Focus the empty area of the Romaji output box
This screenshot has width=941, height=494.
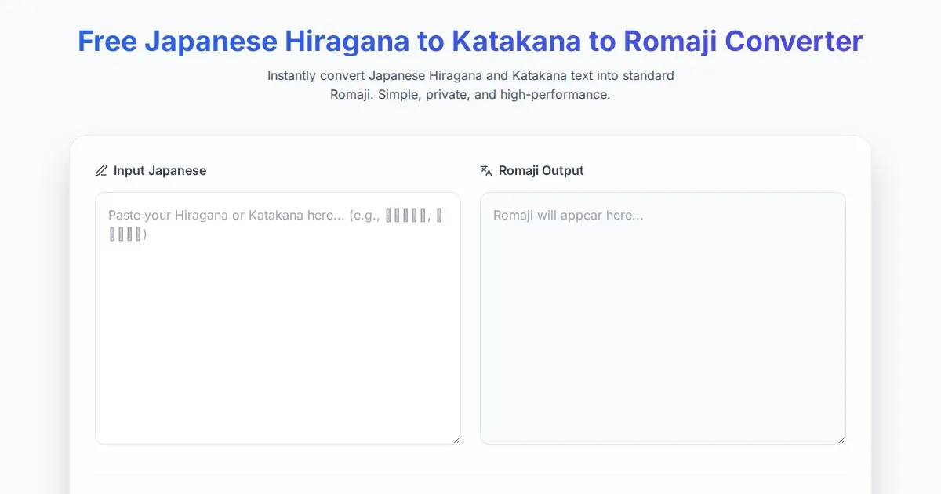tap(663, 337)
